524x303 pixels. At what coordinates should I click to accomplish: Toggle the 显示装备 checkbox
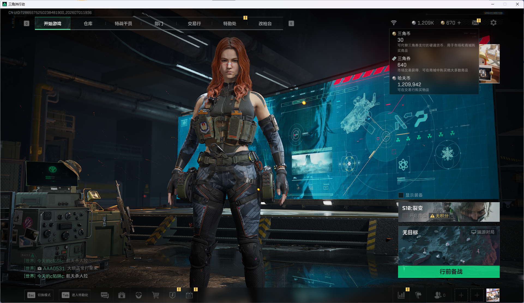(401, 195)
